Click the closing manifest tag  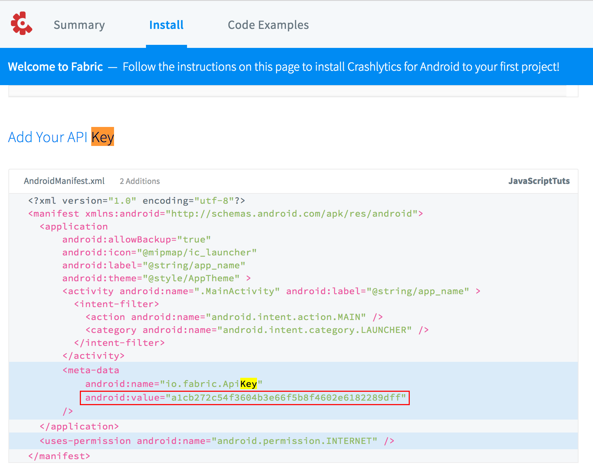tap(59, 456)
